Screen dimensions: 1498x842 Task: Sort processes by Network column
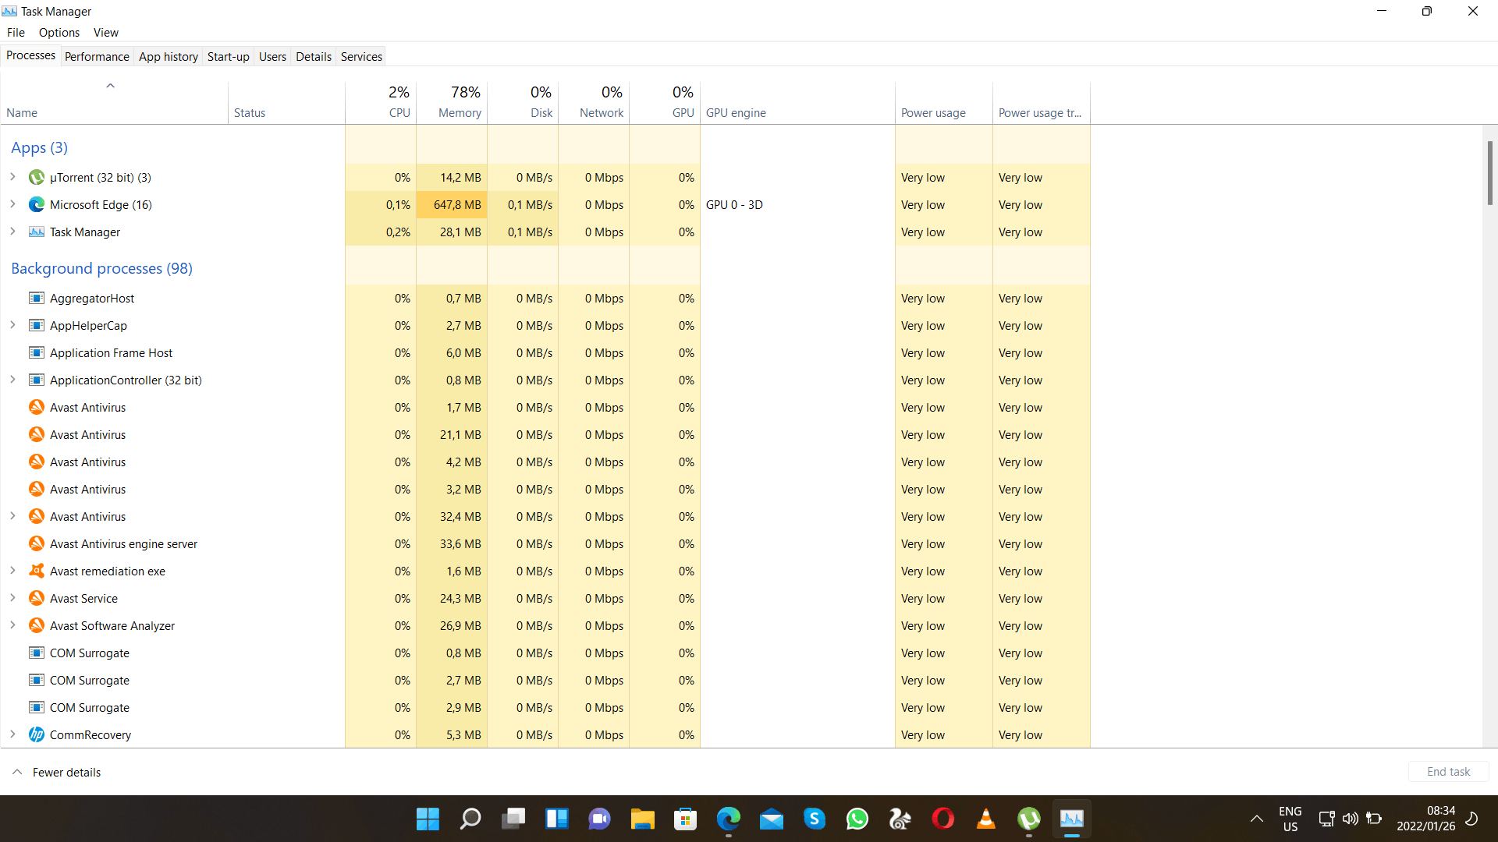pyautogui.click(x=594, y=103)
